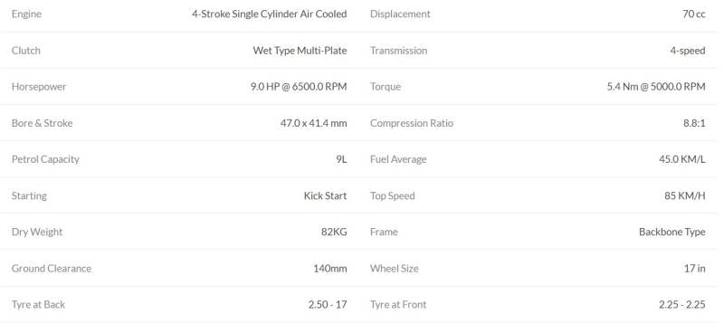
Task: Select the 4-Stroke Single Cylinder Air Cooled value
Action: tap(269, 14)
